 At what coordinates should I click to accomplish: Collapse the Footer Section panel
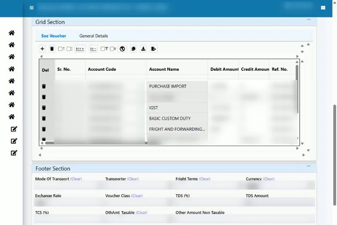(309, 166)
